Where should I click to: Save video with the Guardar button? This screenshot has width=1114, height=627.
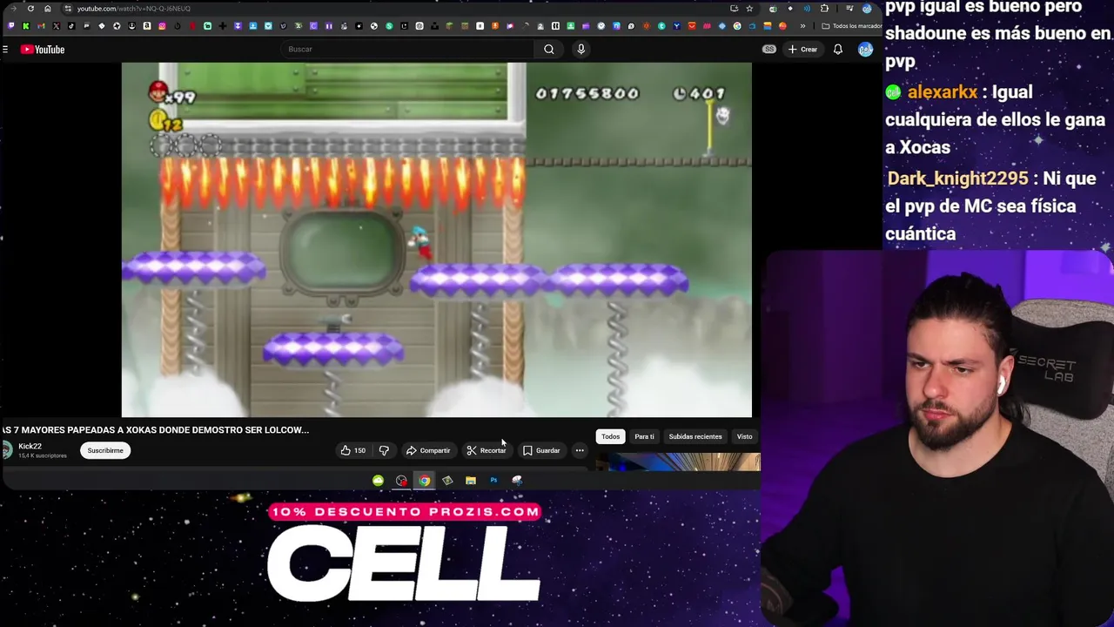(541, 450)
